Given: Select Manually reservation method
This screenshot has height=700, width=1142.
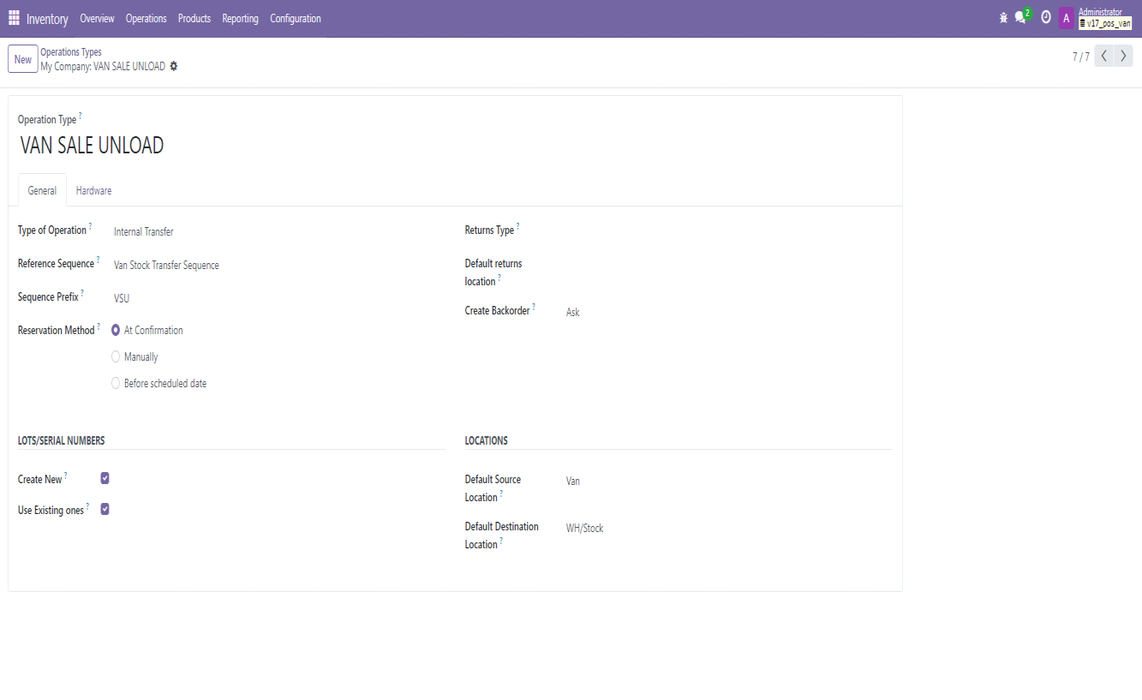Looking at the screenshot, I should (x=116, y=356).
